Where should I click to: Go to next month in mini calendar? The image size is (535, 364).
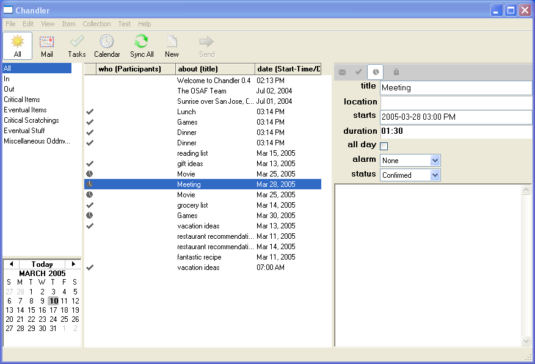pyautogui.click(x=74, y=264)
